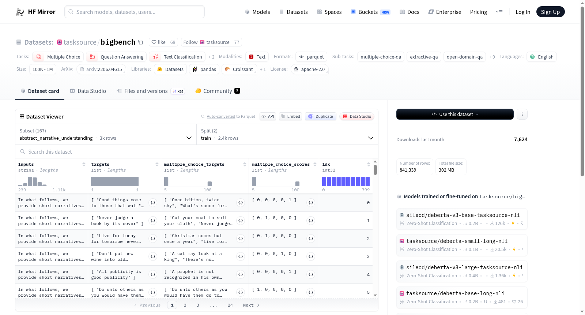Click the dataset table vertical scrollbar
Screen dimensions: 585x315
(x=375, y=170)
